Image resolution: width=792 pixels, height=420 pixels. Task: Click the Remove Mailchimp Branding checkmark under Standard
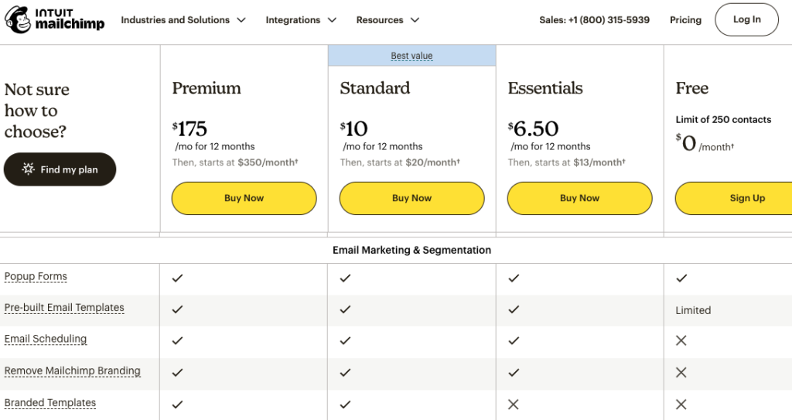[345, 373]
